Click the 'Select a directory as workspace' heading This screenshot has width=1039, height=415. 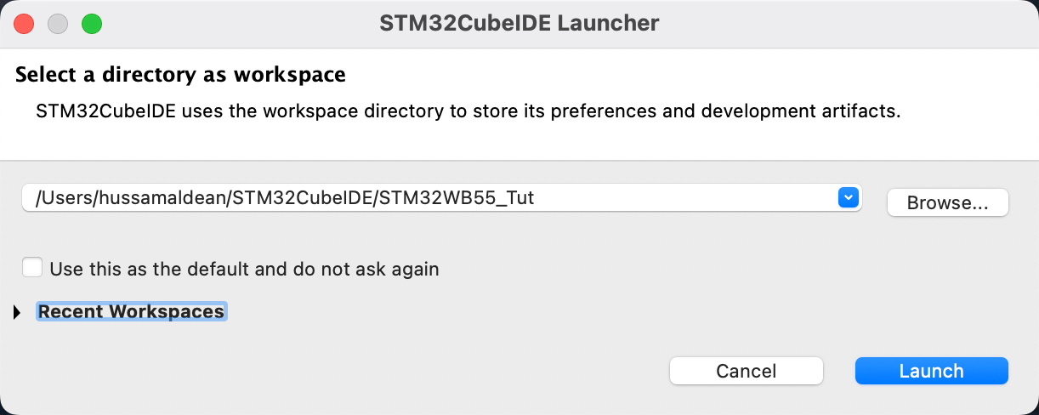click(180, 74)
